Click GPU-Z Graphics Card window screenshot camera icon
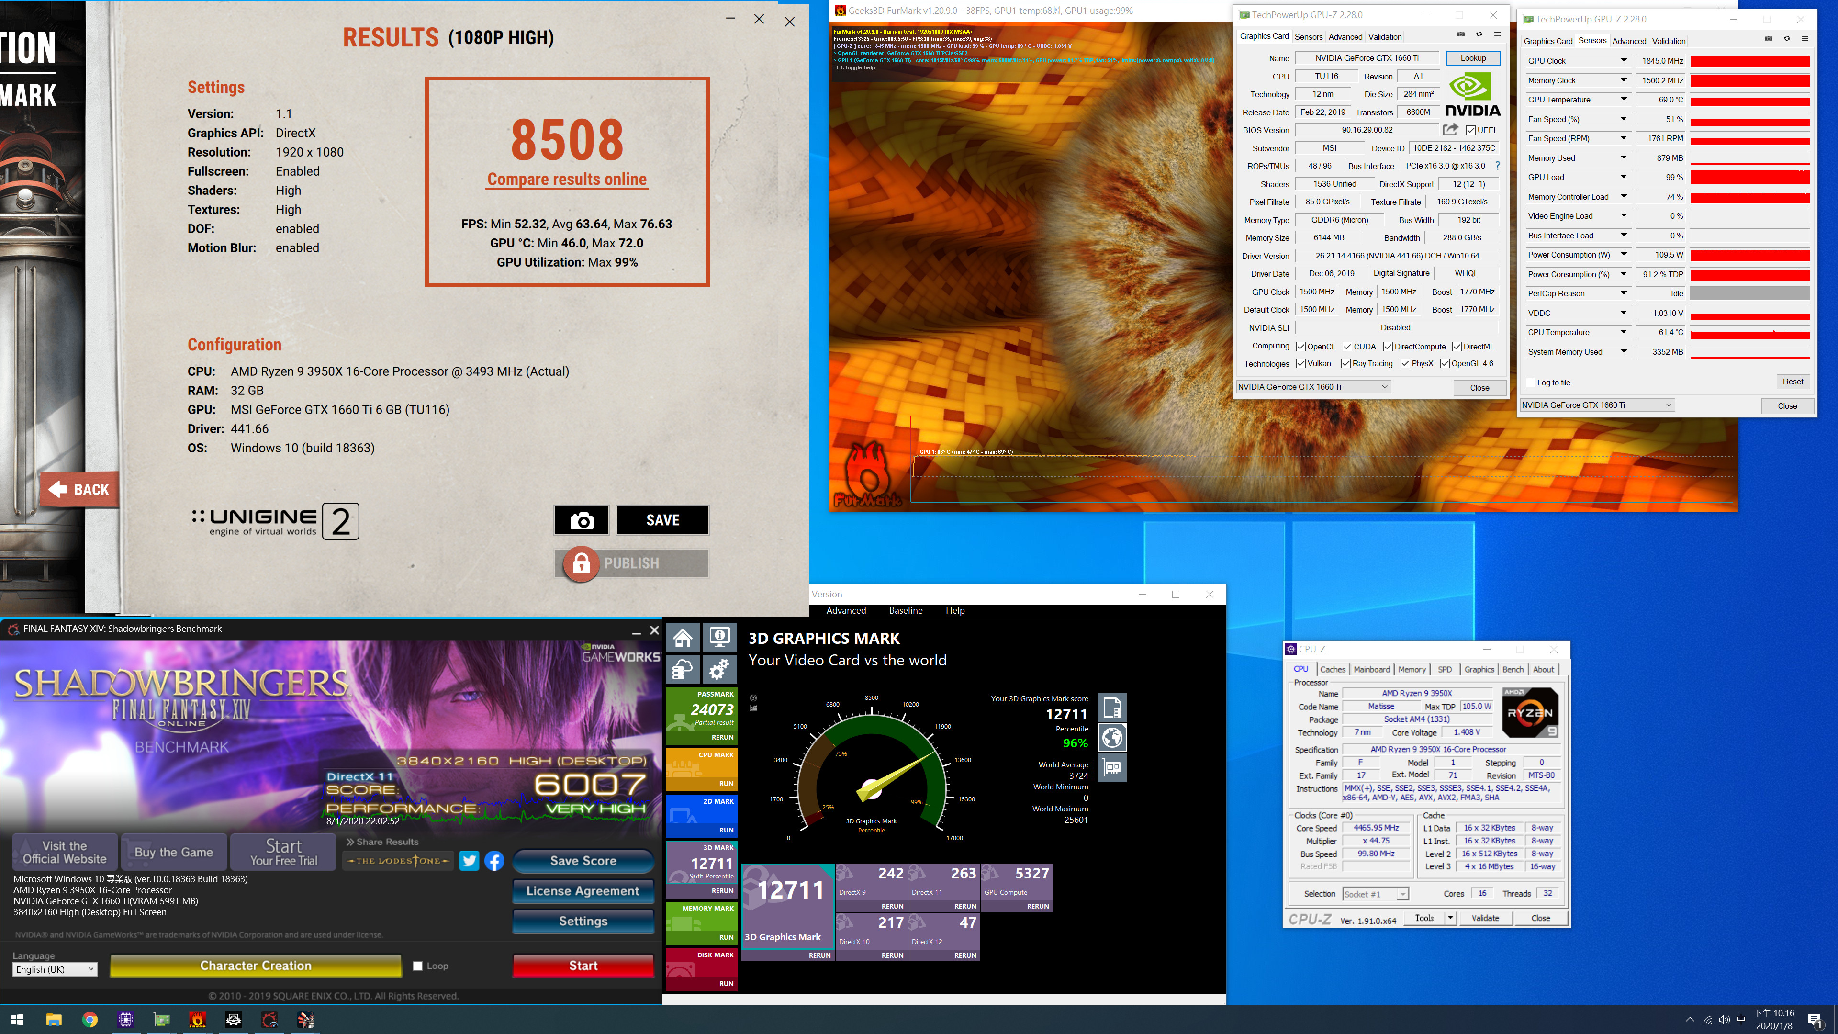Screen dimensions: 1838x1034 coord(1460,34)
